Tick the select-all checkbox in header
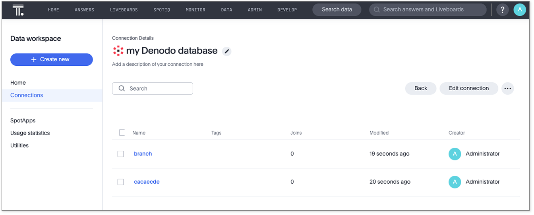This screenshot has height=215, width=534. pos(122,133)
